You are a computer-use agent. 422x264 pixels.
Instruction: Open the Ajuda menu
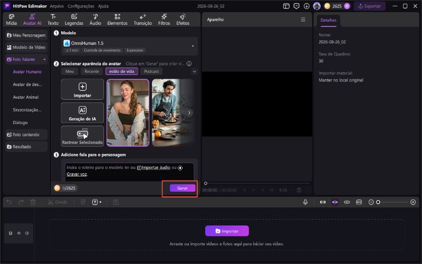coord(103,6)
